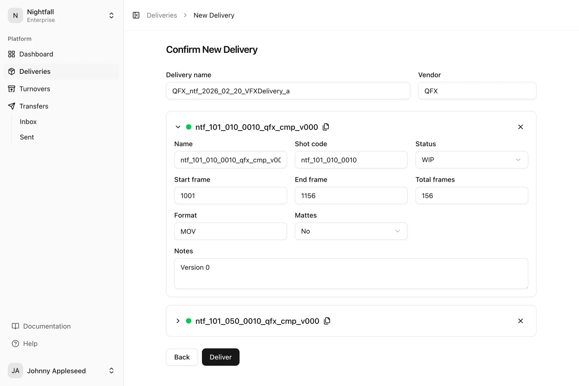Screen dimensions: 579x386
Task: Click the Notes text area
Action: click(x=351, y=273)
